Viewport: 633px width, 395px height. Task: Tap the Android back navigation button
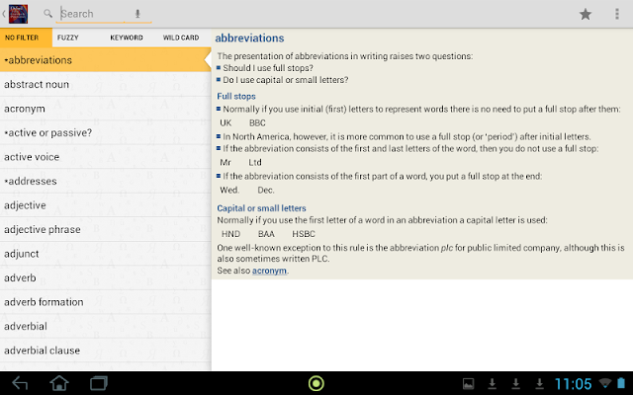click(x=20, y=383)
